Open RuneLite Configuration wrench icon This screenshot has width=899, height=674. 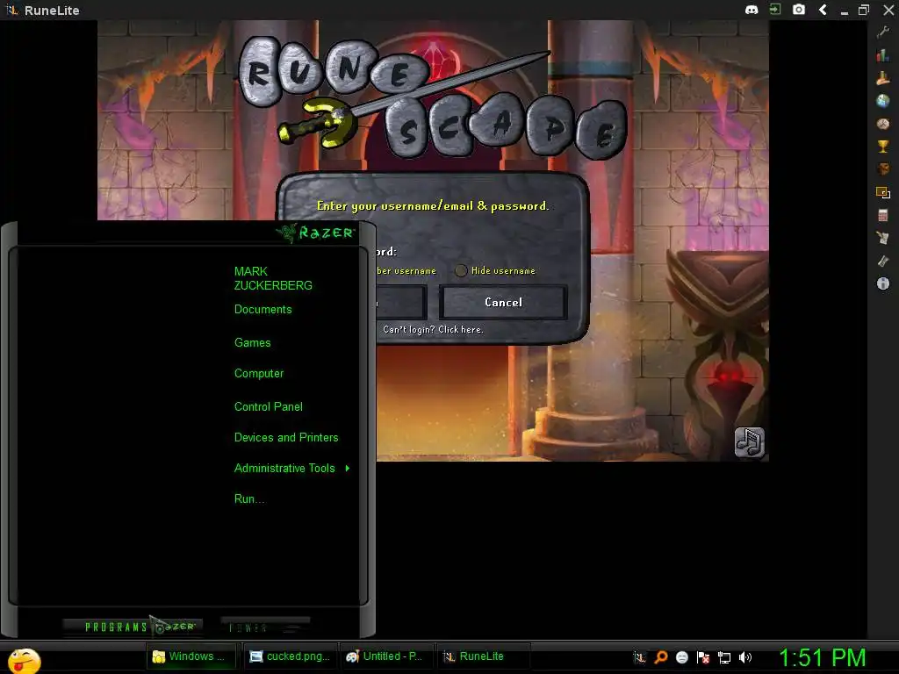[x=883, y=32]
